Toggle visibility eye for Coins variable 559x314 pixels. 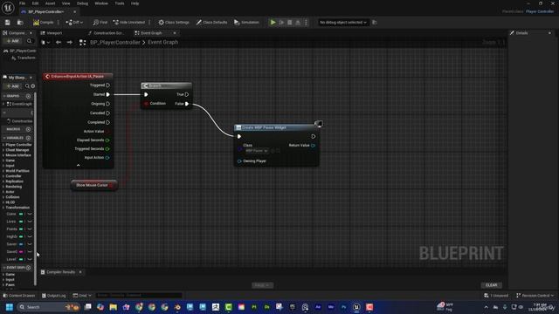(30, 214)
